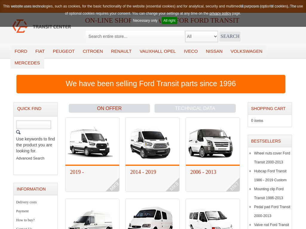Open the VOLKSWAGEN menu
The width and height of the screenshot is (306, 229).
click(246, 51)
